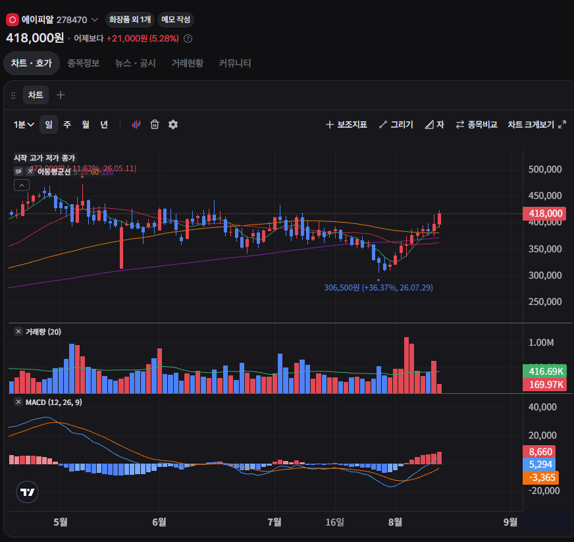Screen dimensions: 574x542
Task: Add a new chart tab with plus icon
Action: tap(61, 95)
